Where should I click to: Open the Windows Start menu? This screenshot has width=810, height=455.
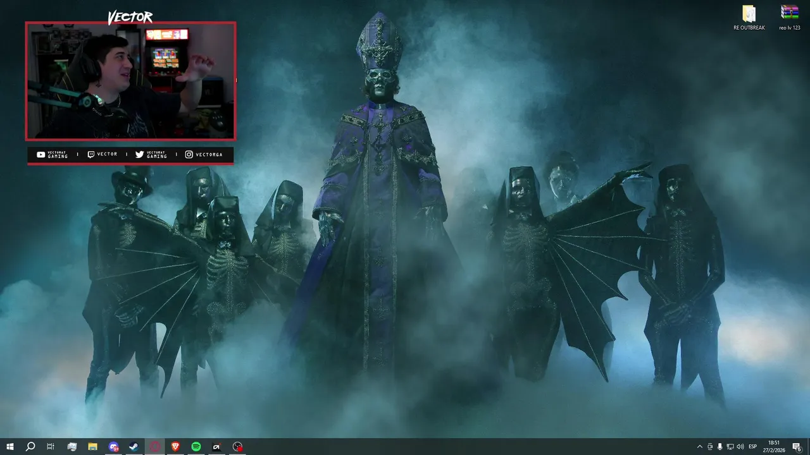click(x=9, y=447)
